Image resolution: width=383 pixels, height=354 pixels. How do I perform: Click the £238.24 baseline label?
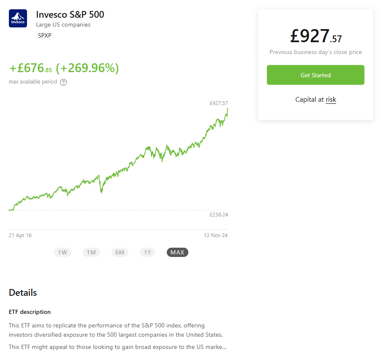pyautogui.click(x=219, y=215)
